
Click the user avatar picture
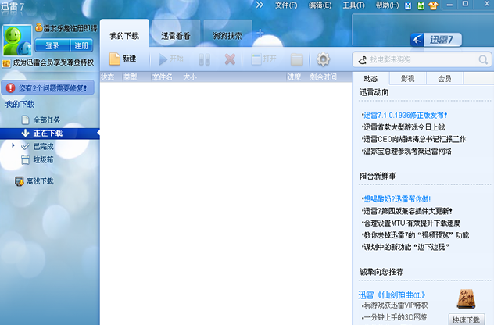17,41
